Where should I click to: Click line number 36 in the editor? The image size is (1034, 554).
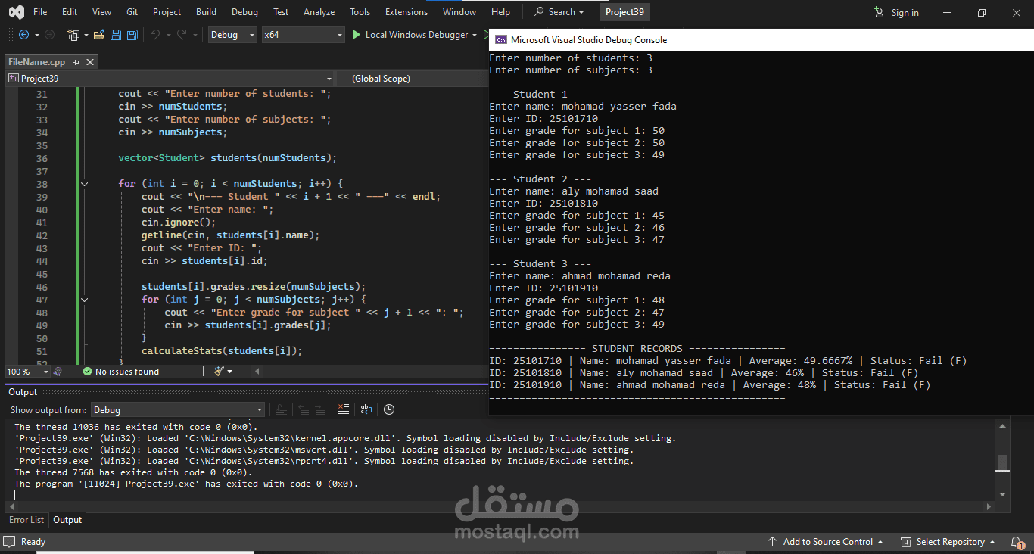click(41, 159)
